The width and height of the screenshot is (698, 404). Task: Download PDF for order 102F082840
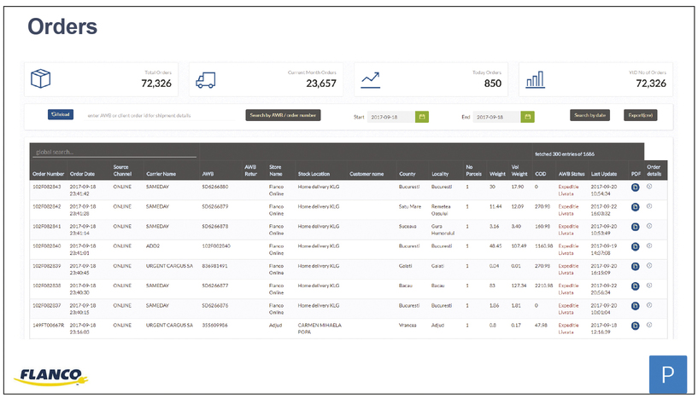635,245
